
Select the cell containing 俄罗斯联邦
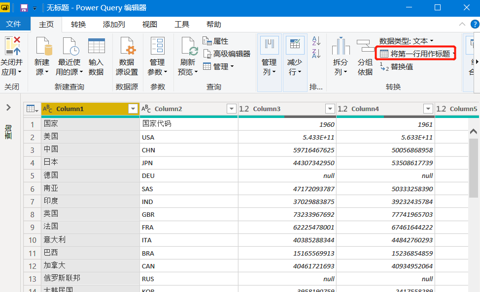coord(90,279)
